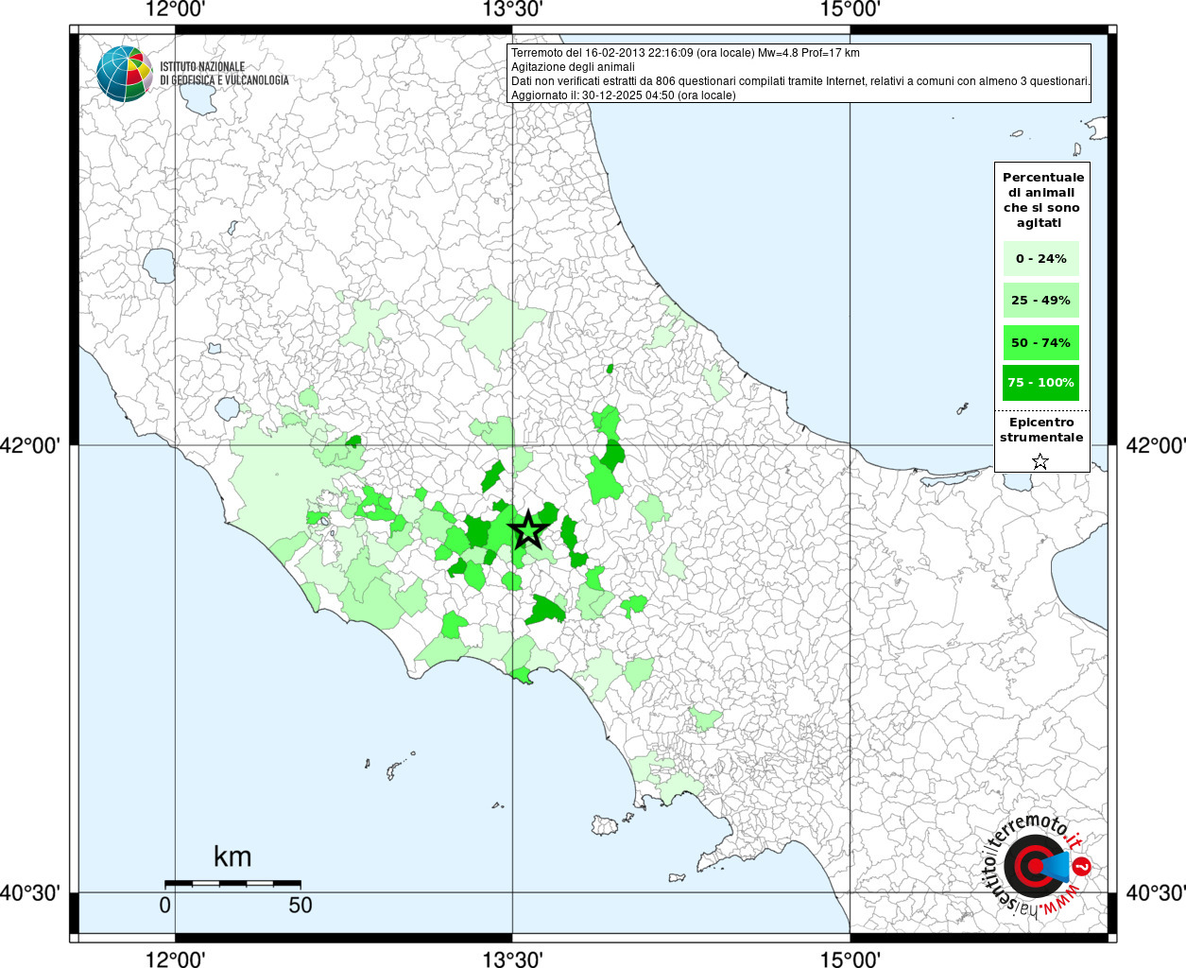The width and height of the screenshot is (1186, 968).
Task: Click the red question mark badge
Action: 1083,866
